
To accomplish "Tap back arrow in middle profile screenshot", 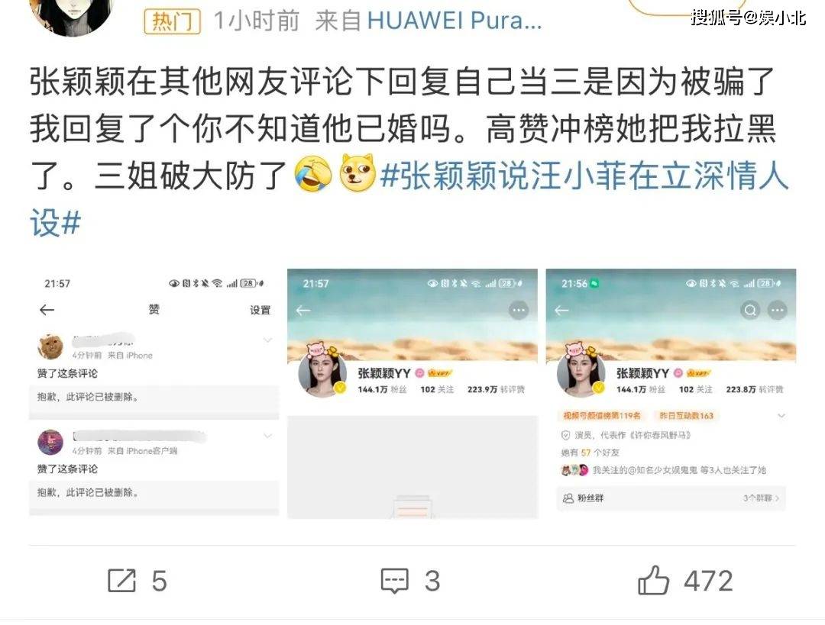I will tap(302, 310).
